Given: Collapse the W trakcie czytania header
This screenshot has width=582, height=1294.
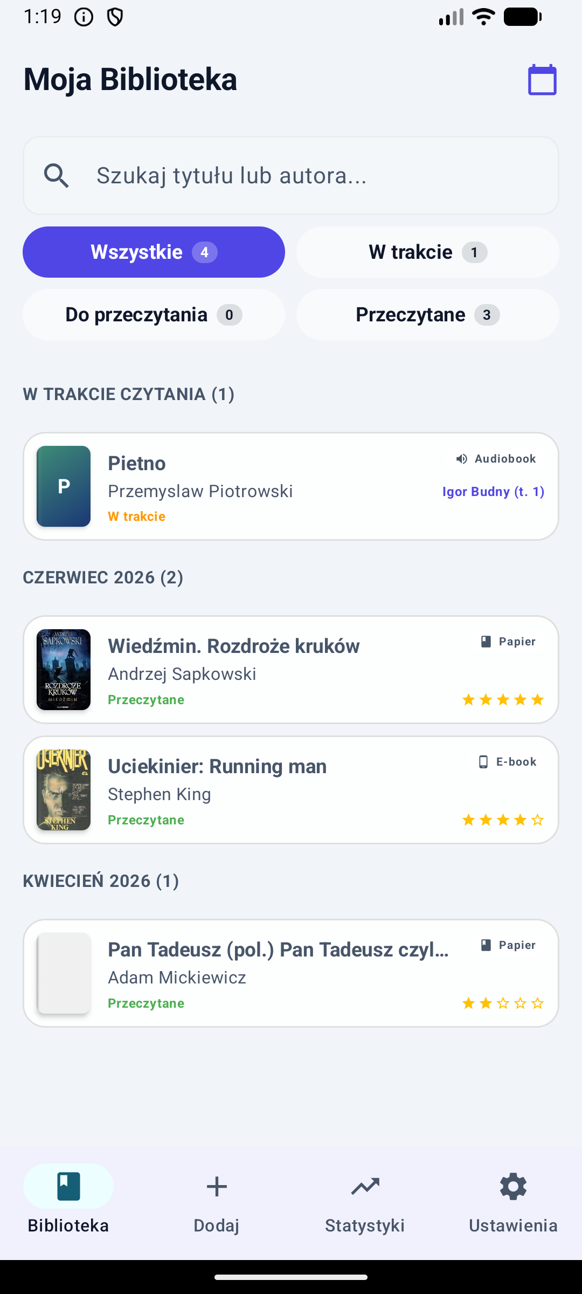Looking at the screenshot, I should (128, 394).
